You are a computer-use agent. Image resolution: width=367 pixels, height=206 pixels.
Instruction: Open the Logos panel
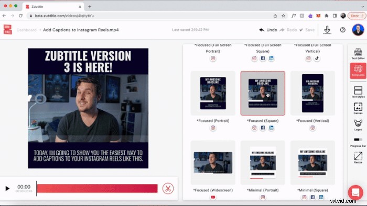click(x=358, y=125)
